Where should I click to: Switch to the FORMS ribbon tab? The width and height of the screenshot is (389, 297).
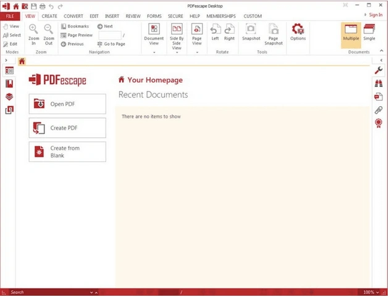coord(154,16)
